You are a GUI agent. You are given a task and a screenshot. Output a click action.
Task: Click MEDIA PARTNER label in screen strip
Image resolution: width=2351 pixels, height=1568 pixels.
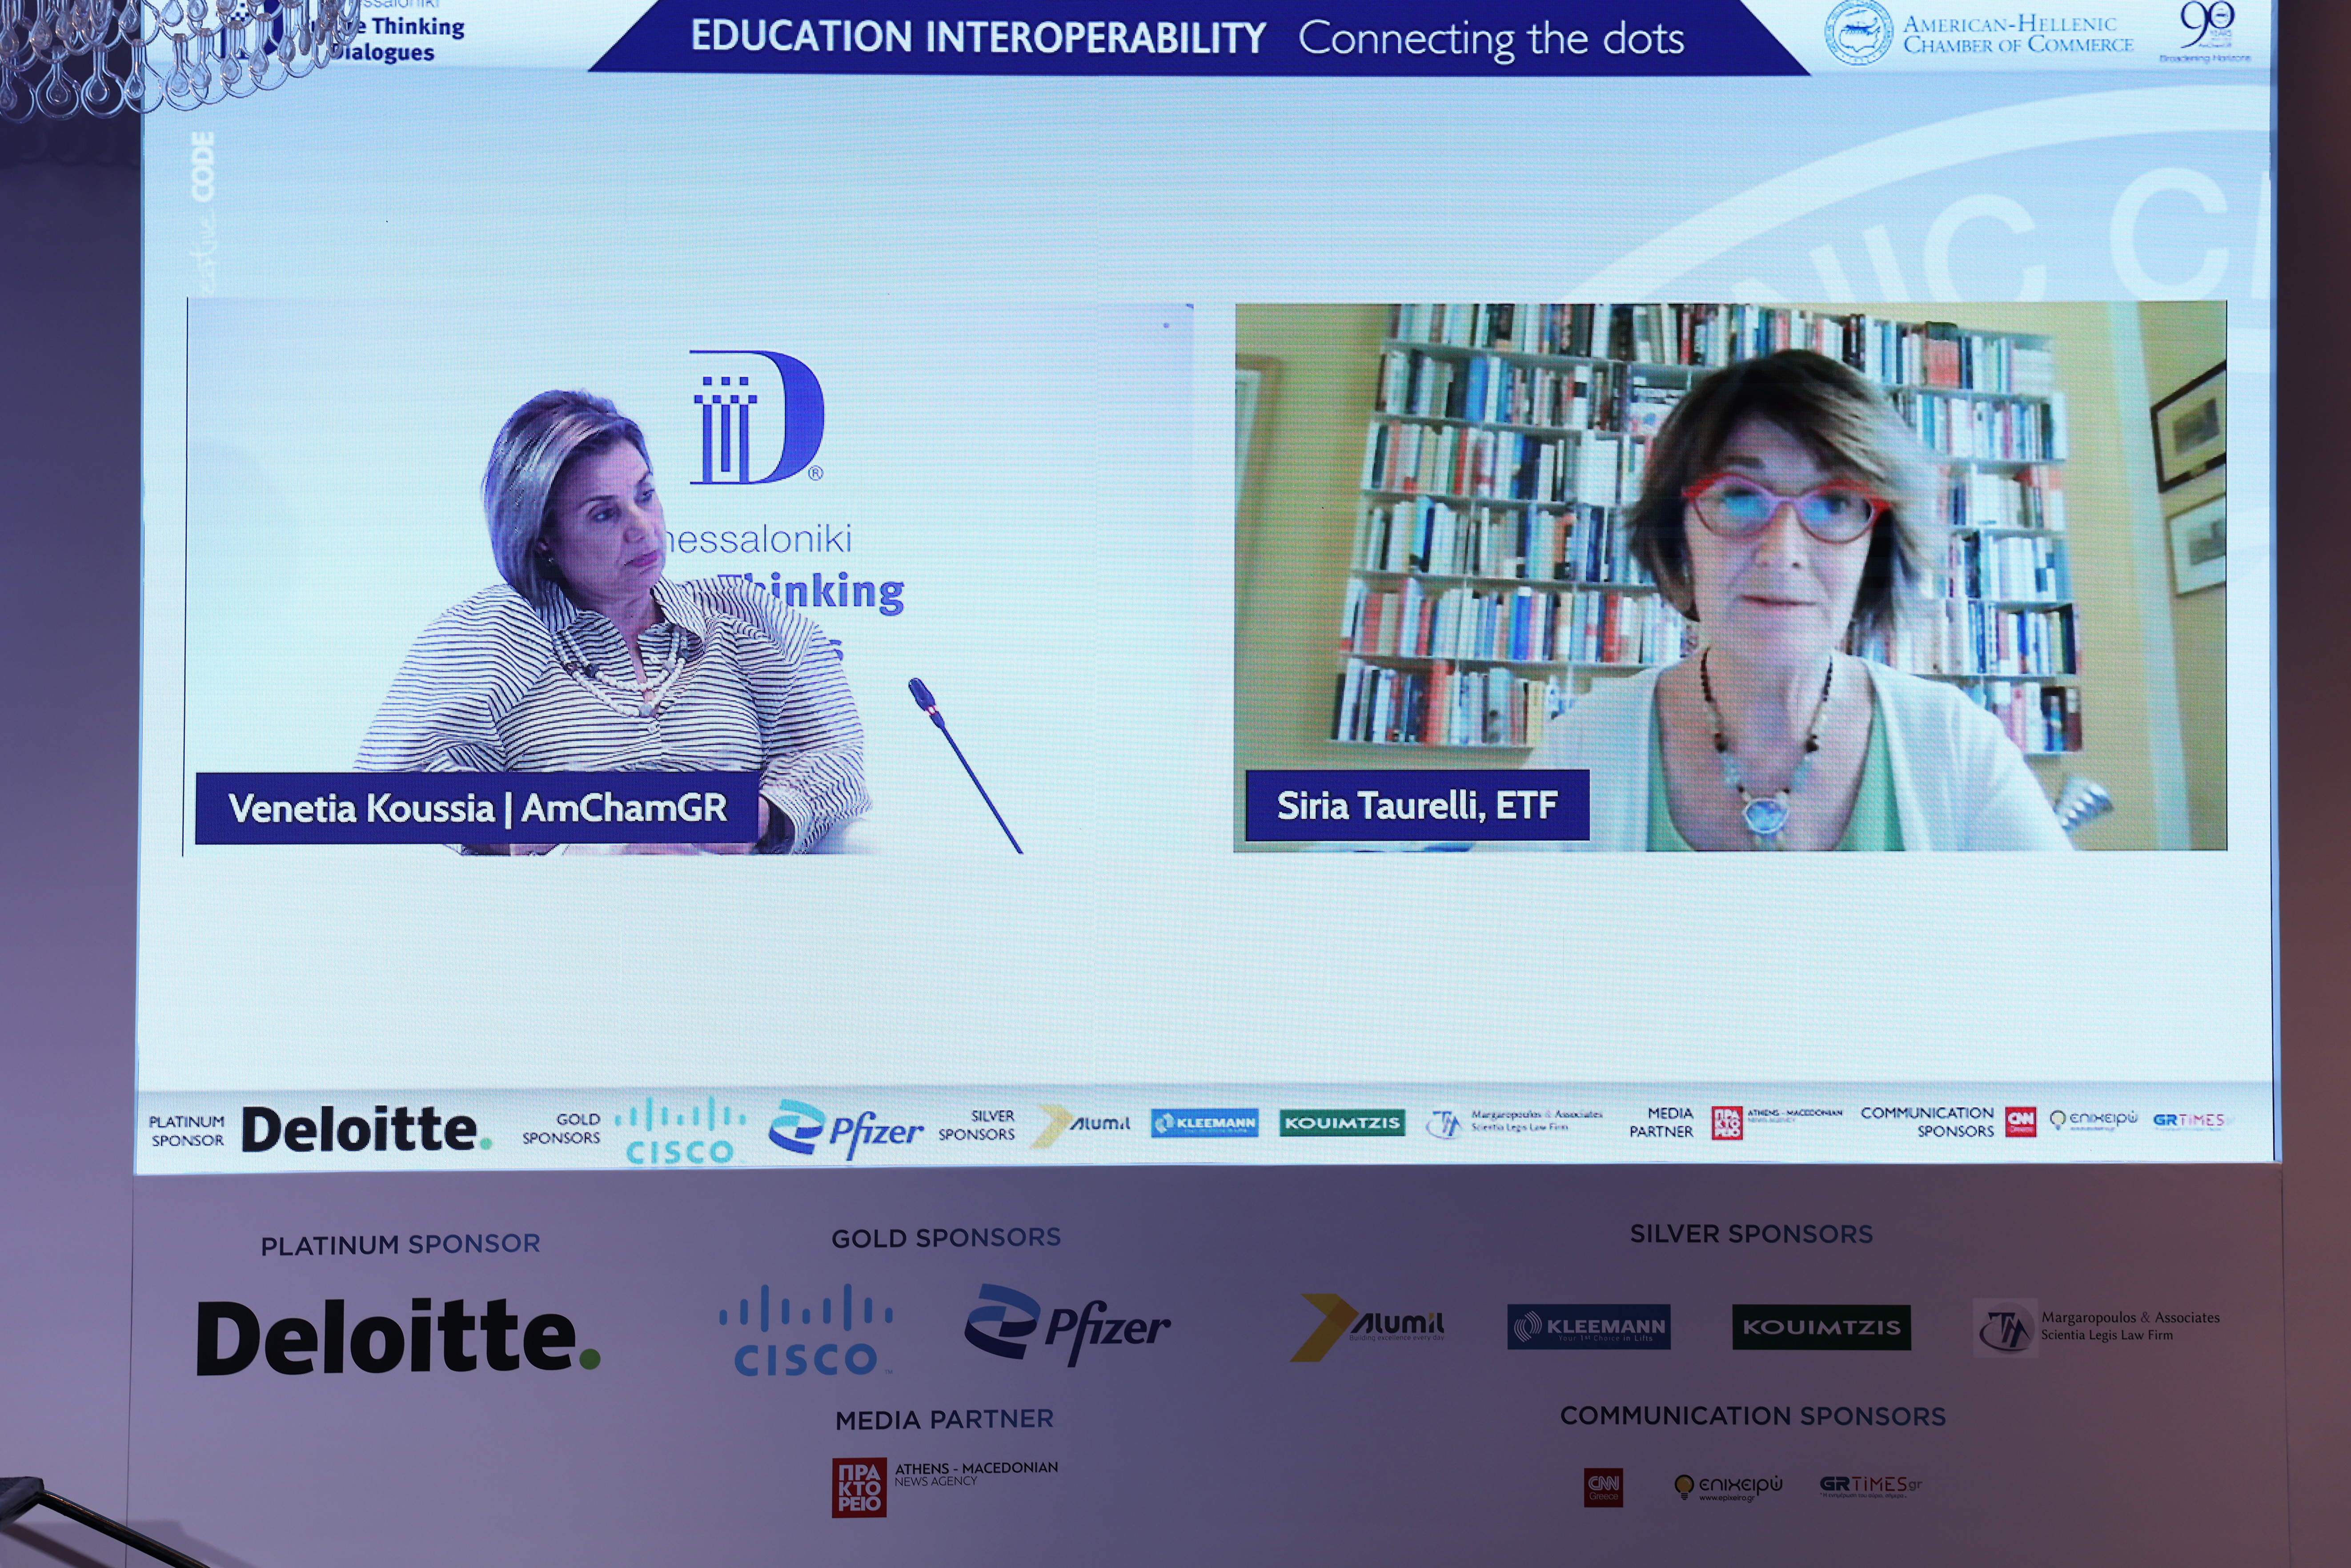coord(1661,1122)
